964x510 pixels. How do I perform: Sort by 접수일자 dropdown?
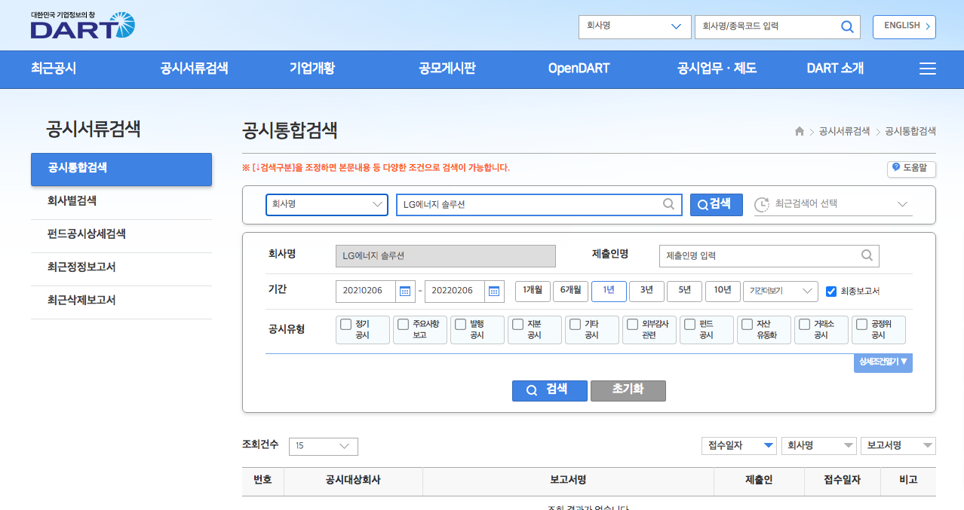[738, 446]
